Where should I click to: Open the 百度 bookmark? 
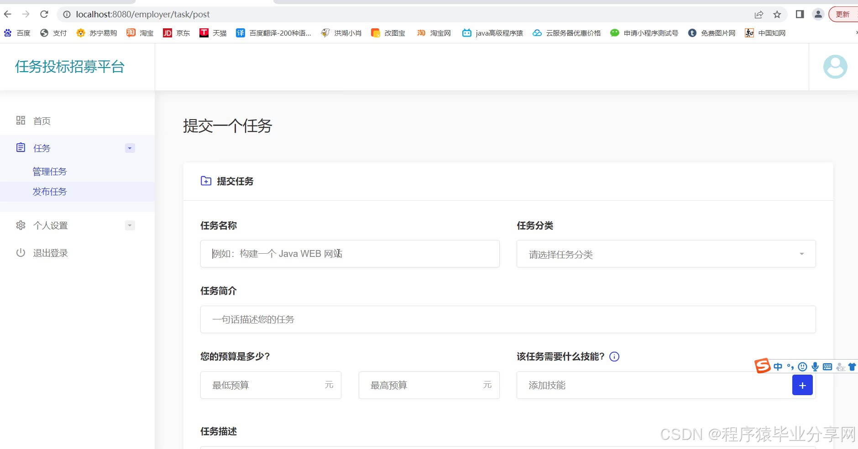pos(17,33)
